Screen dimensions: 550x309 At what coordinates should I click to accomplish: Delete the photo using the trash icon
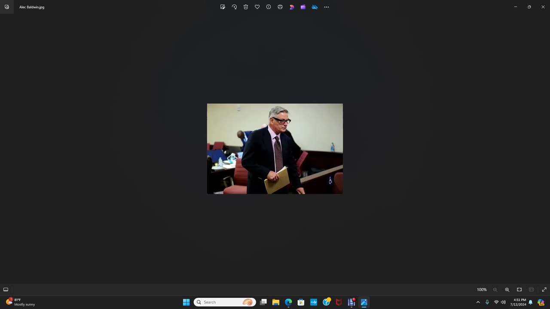click(246, 7)
